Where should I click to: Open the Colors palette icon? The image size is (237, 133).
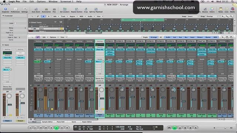[212, 10]
